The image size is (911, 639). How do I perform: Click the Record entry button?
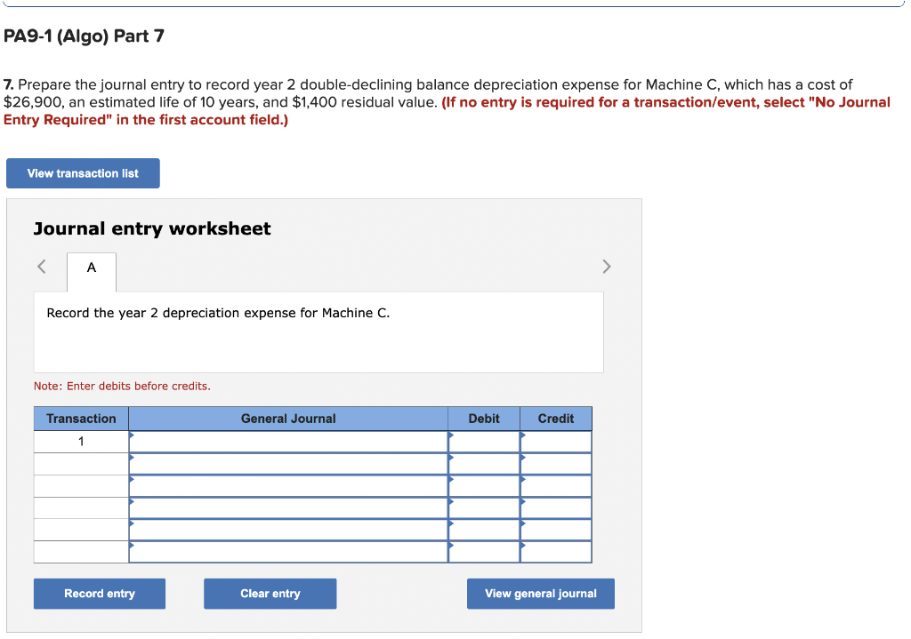[99, 593]
